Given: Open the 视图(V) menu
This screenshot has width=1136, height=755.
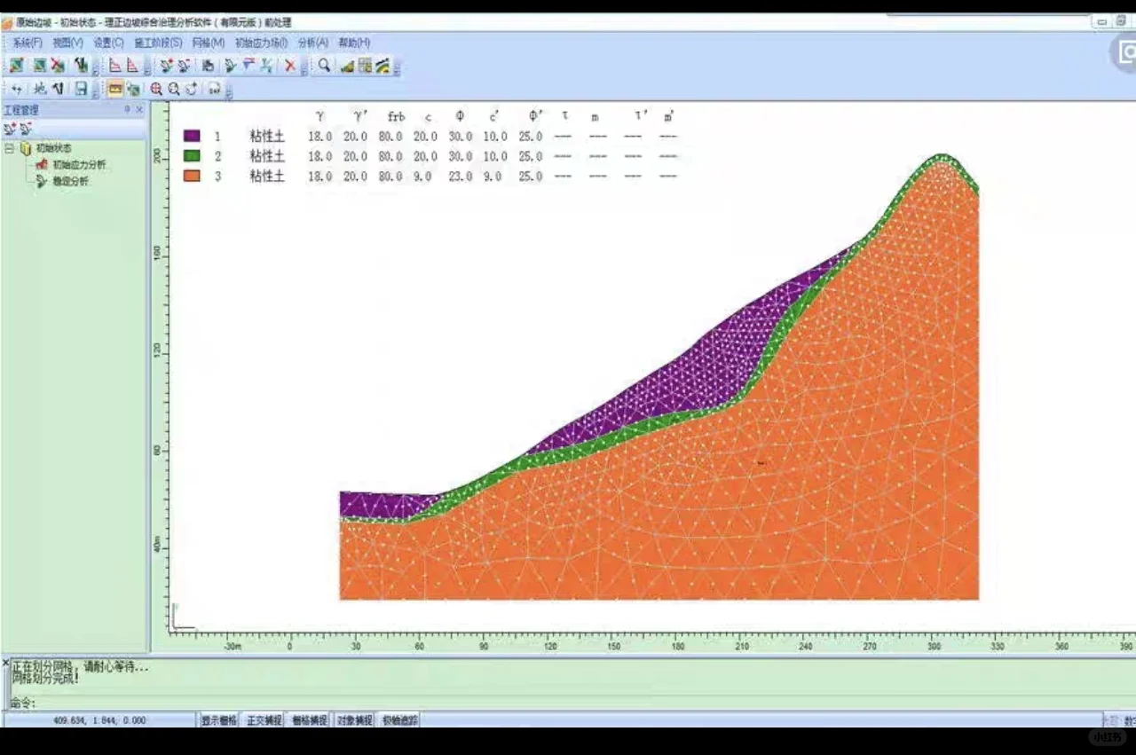Looking at the screenshot, I should click(x=67, y=43).
